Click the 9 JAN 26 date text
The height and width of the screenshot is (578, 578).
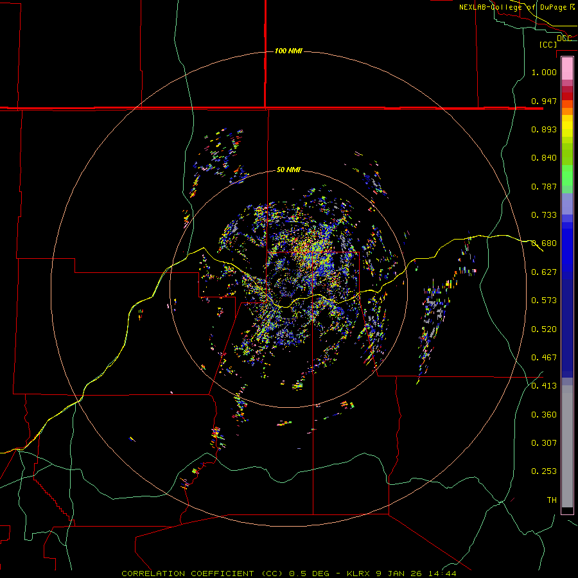click(x=399, y=574)
